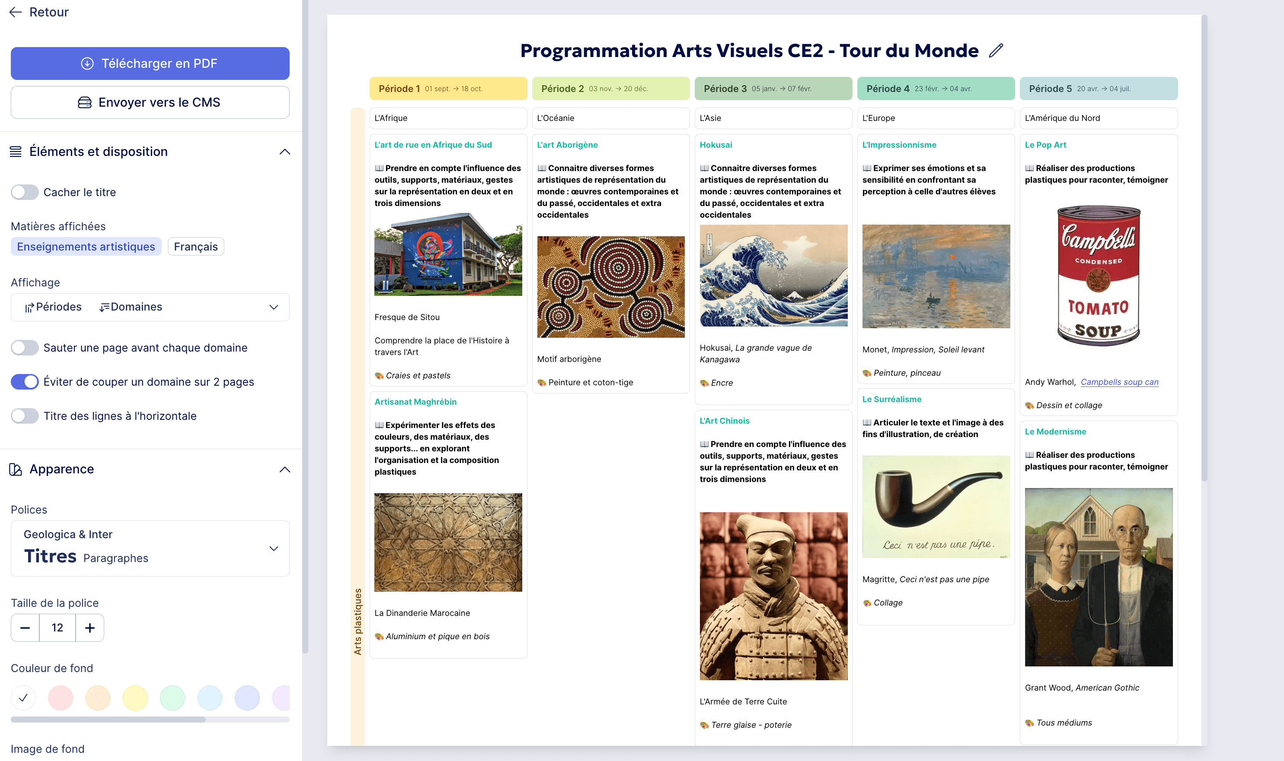Click the Apparence palette icon
The image size is (1284, 761).
(16, 469)
